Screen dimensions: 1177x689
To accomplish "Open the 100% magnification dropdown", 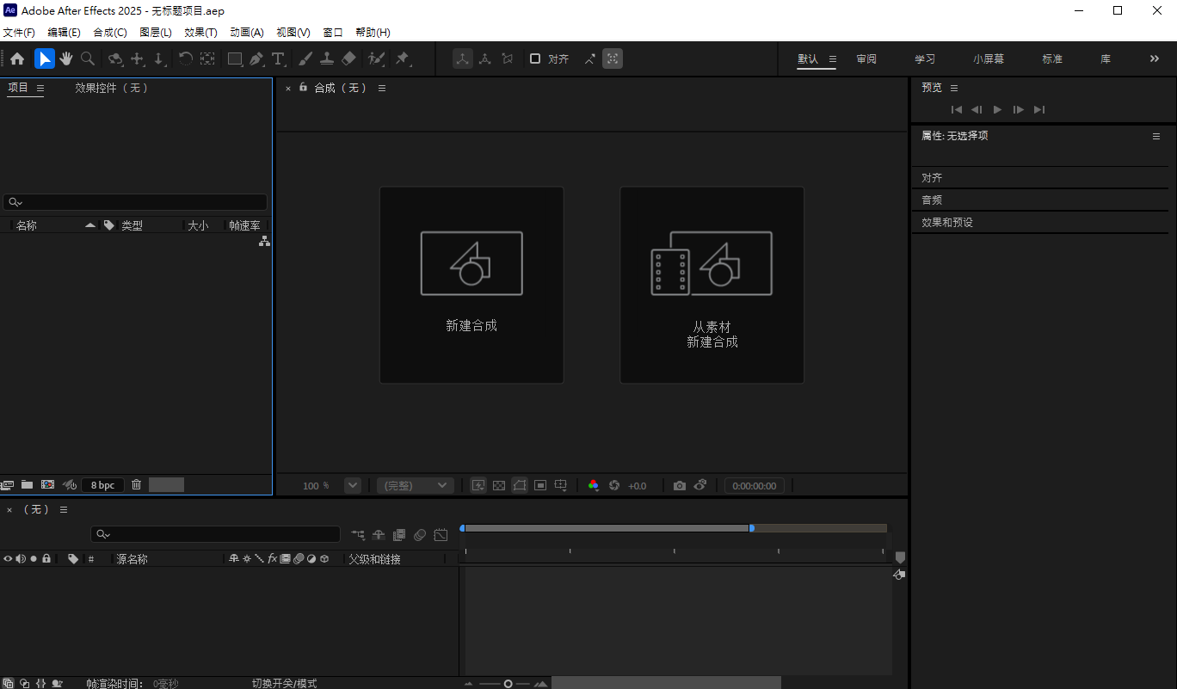I will 352,485.
